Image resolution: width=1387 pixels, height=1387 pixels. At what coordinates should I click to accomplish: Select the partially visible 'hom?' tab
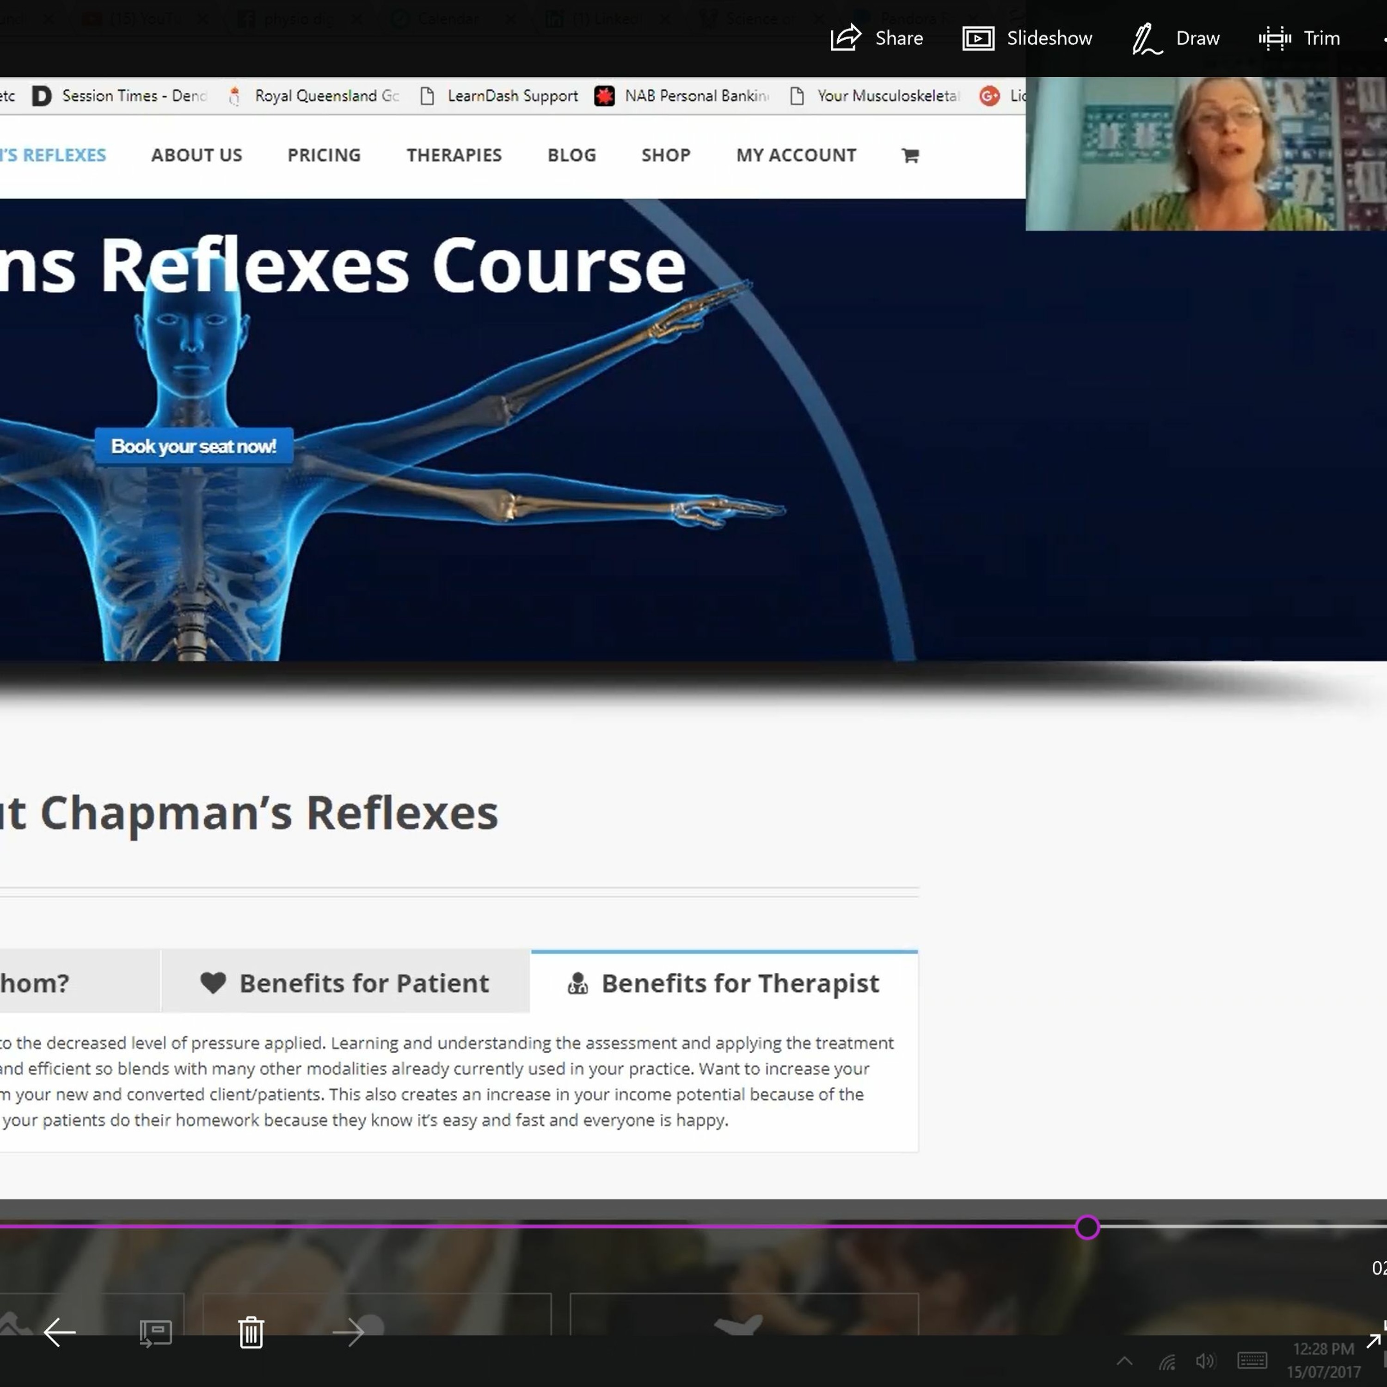(x=80, y=982)
